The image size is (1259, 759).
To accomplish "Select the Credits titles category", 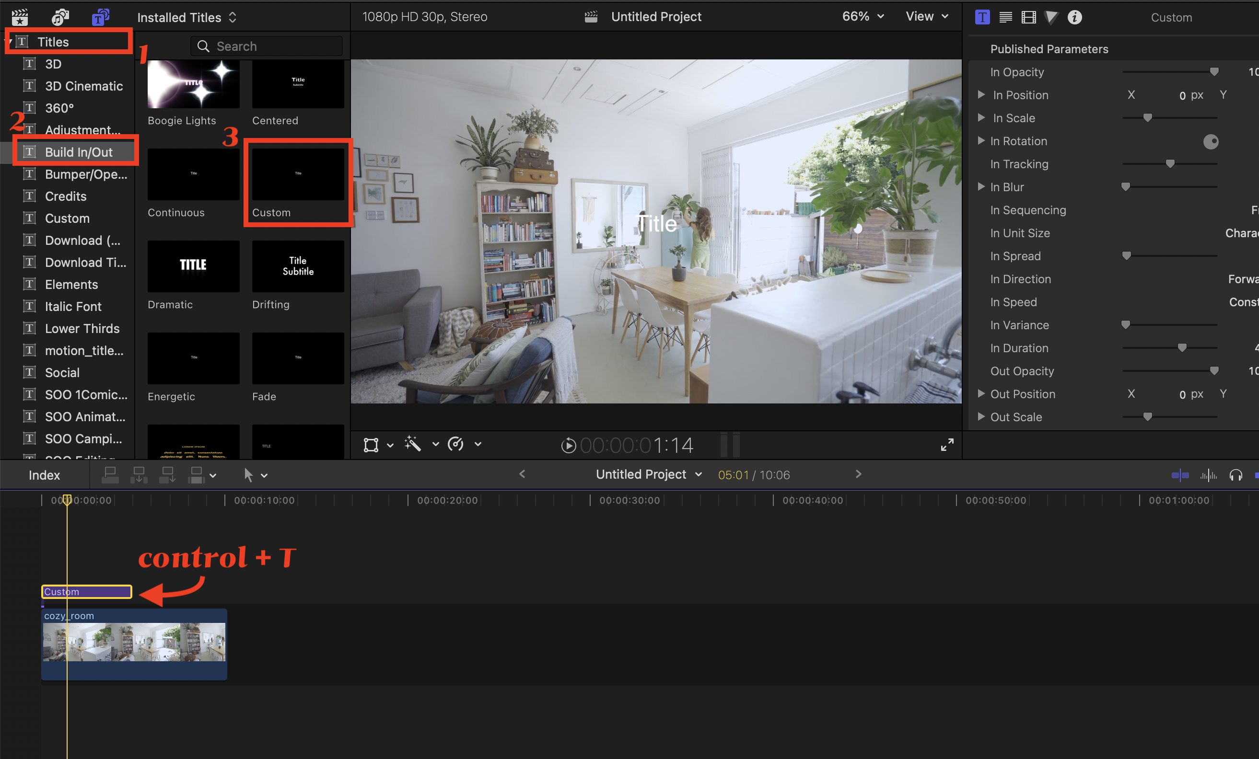I will point(65,196).
